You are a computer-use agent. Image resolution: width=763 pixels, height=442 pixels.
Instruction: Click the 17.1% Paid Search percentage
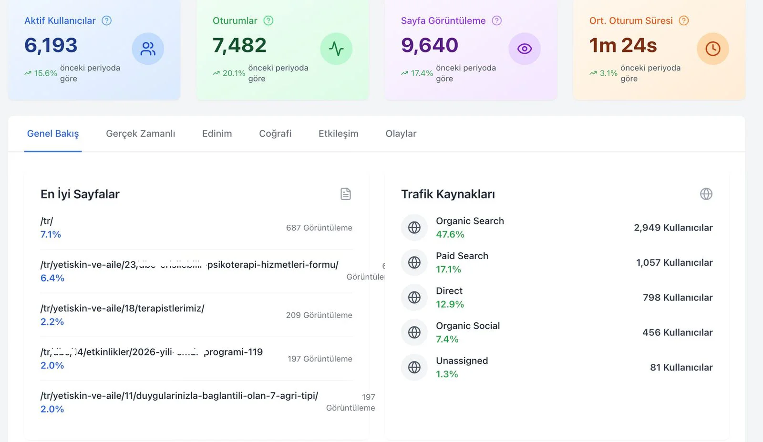[449, 270]
